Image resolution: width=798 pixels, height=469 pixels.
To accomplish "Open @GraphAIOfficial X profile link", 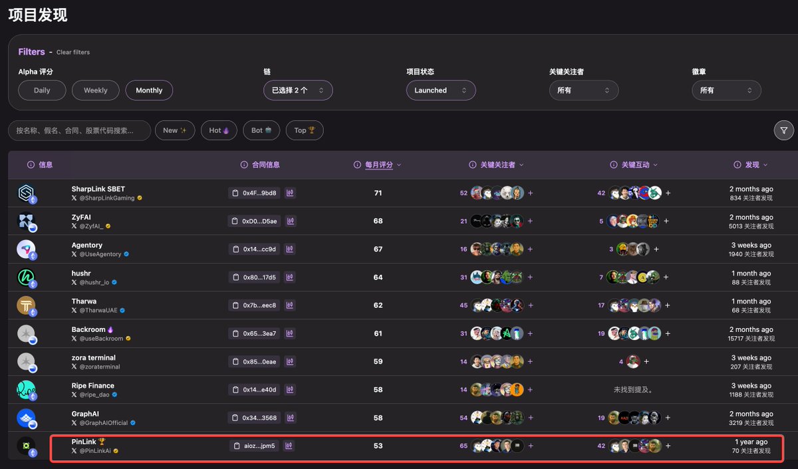I will pyautogui.click(x=104, y=422).
